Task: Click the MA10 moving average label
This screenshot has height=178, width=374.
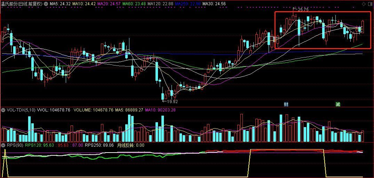Action: [x=84, y=4]
